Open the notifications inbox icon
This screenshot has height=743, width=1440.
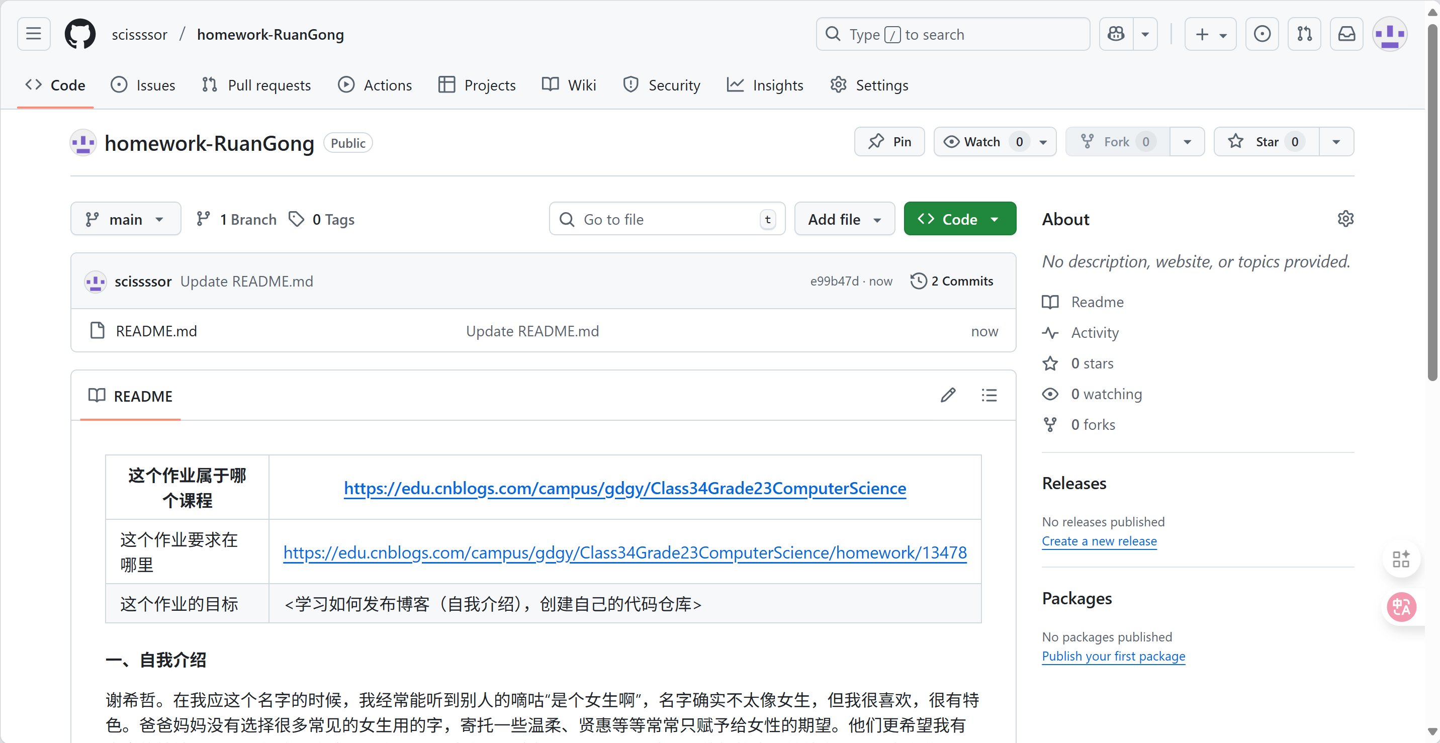(x=1346, y=34)
